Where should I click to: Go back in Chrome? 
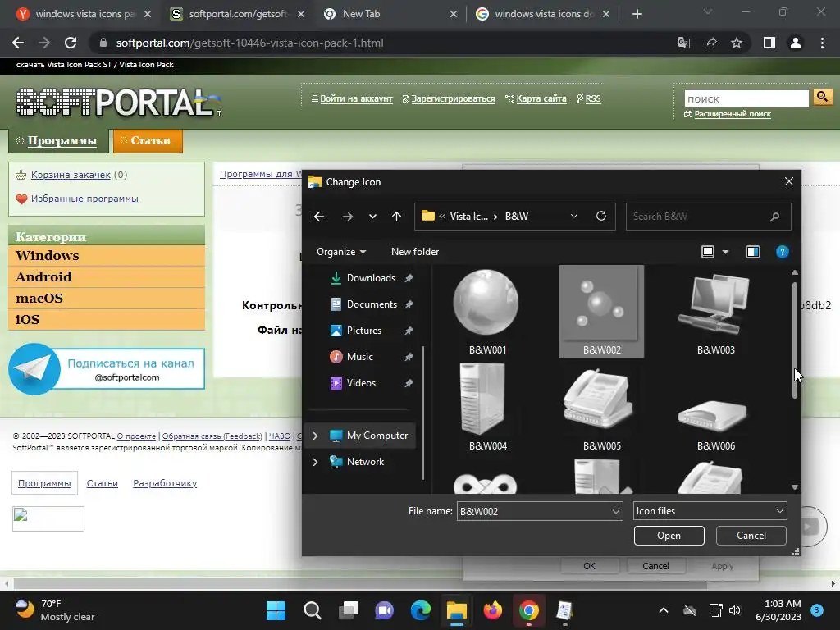[x=18, y=43]
